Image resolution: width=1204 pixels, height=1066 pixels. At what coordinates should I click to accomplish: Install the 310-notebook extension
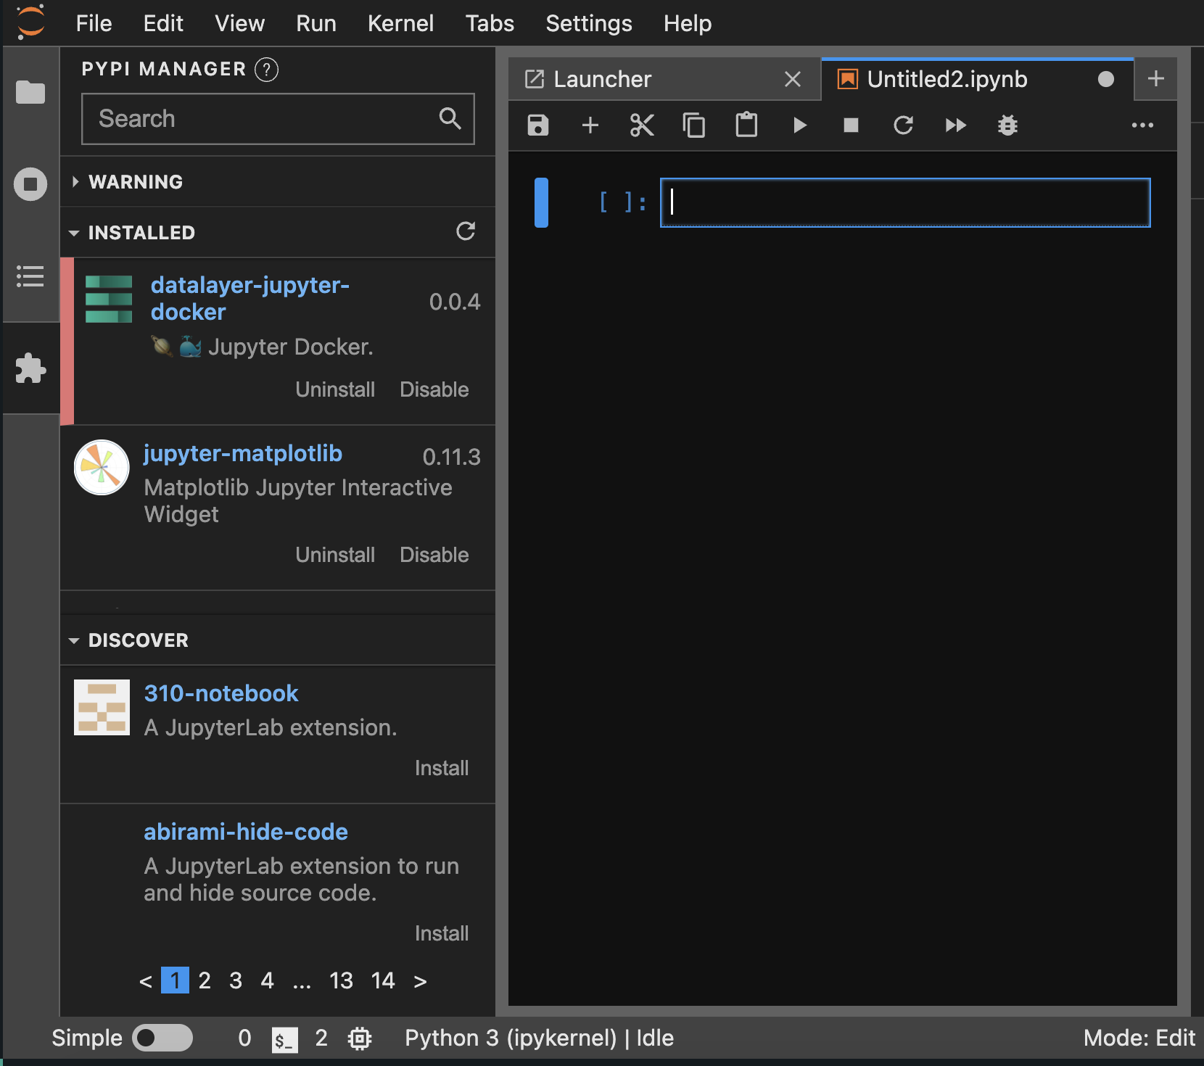tap(441, 768)
